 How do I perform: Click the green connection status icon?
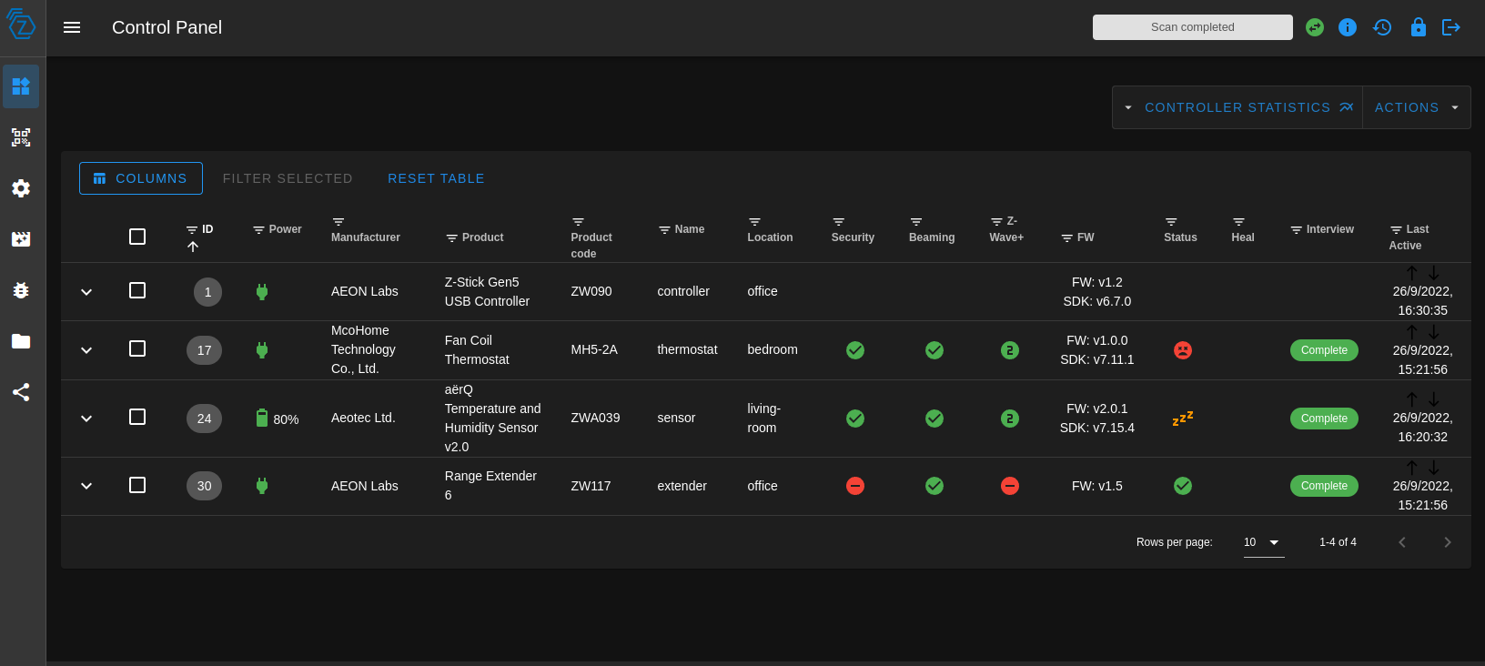click(x=1315, y=27)
